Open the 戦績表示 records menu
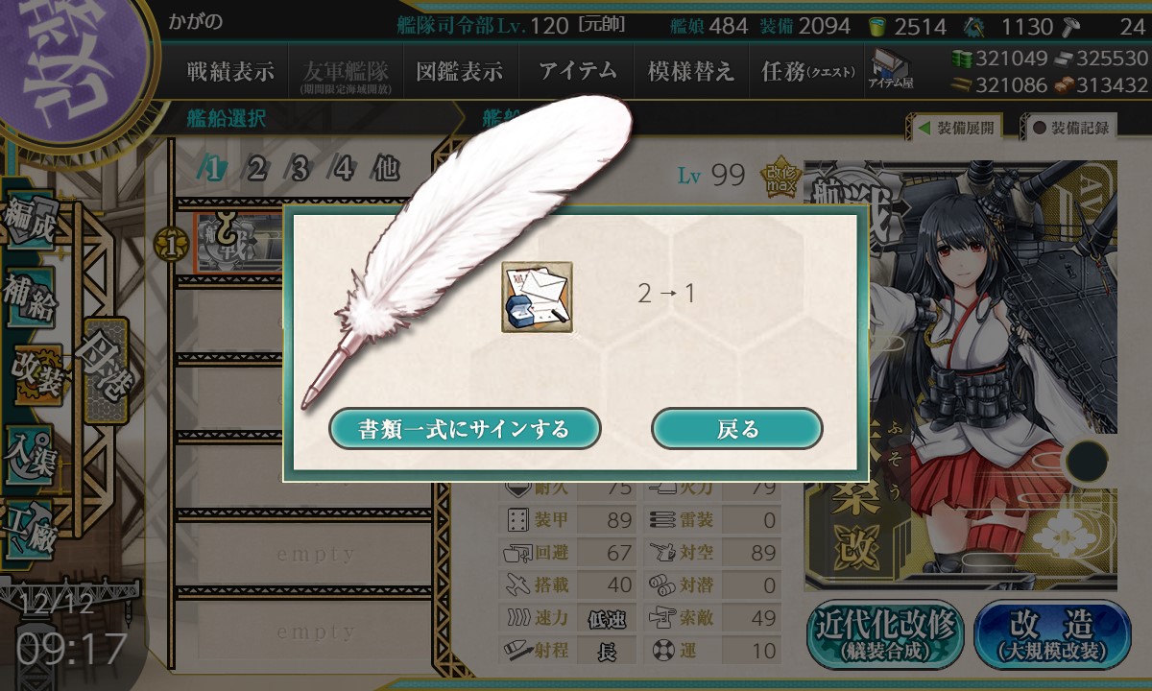 click(x=230, y=72)
